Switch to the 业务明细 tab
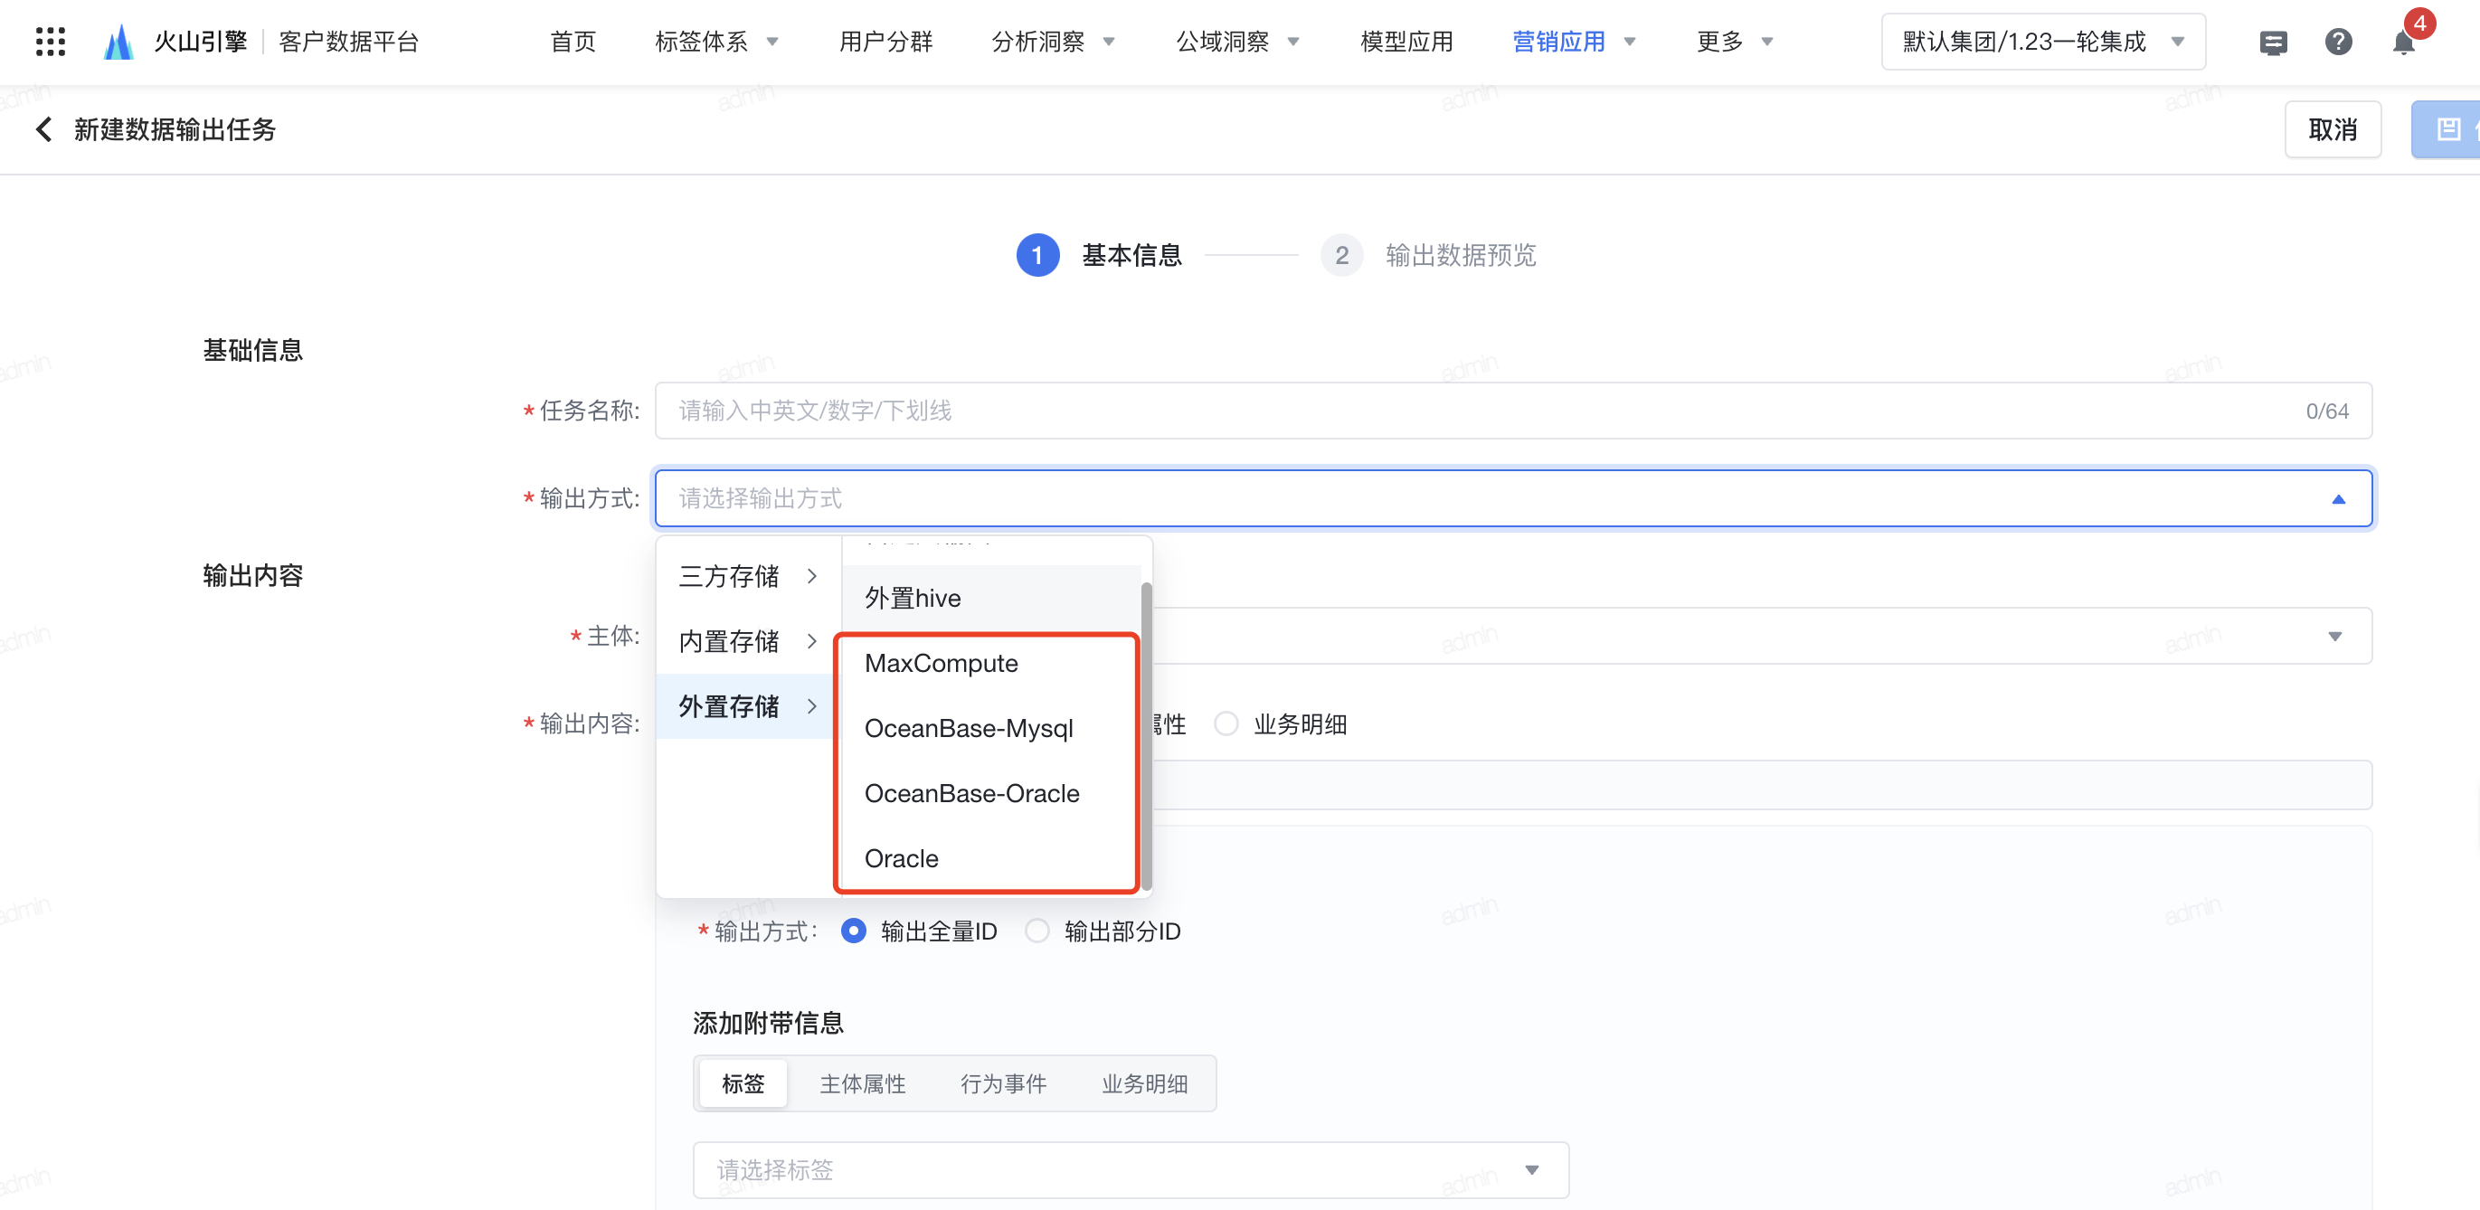Viewport: 2480px width, 1210px height. click(x=1144, y=1084)
